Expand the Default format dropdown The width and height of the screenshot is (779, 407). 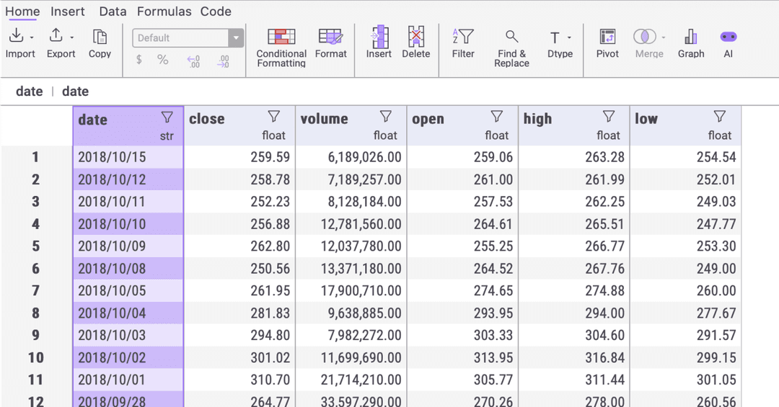(236, 38)
